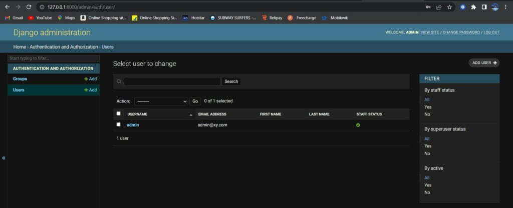Open Chrome's three-dot menu

[506, 7]
